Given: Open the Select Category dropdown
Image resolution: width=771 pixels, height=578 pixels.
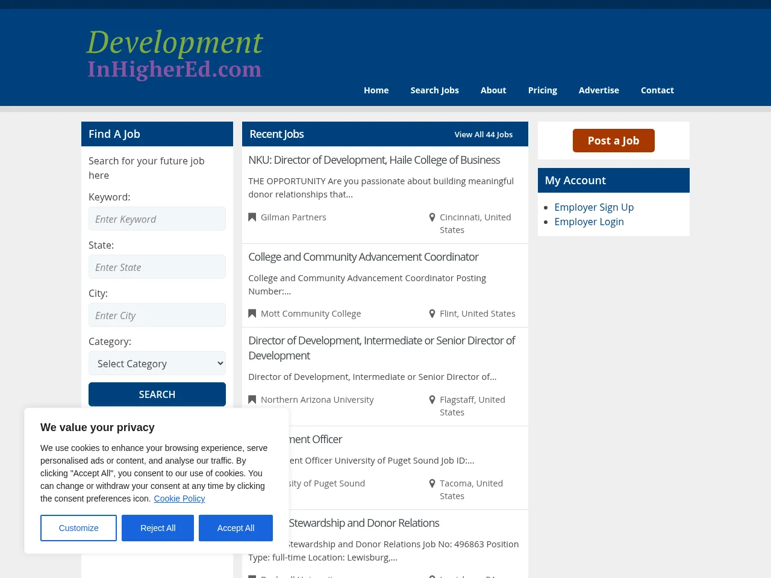Looking at the screenshot, I should [157, 363].
